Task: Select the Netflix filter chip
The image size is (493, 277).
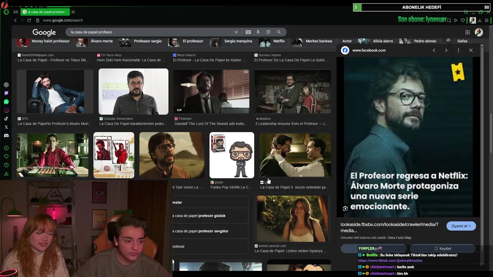Action: [x=272, y=42]
